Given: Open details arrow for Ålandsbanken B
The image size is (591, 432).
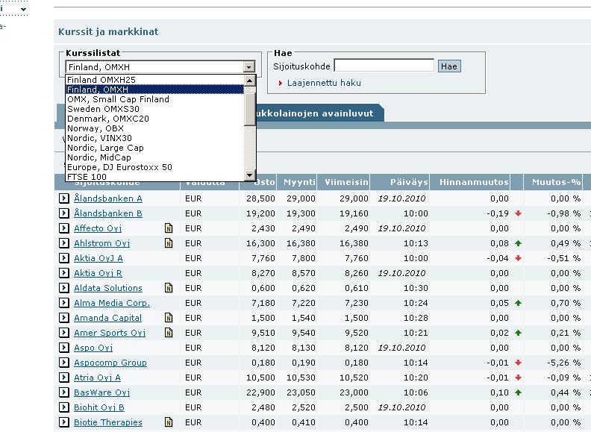Looking at the screenshot, I should (64, 213).
